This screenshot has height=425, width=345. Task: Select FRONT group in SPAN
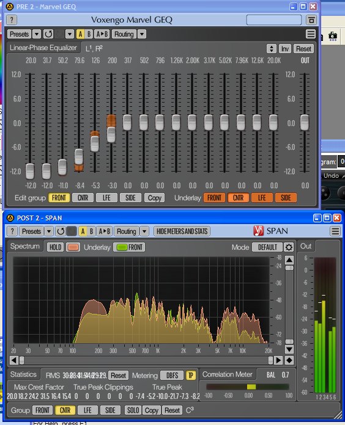tap(42, 410)
